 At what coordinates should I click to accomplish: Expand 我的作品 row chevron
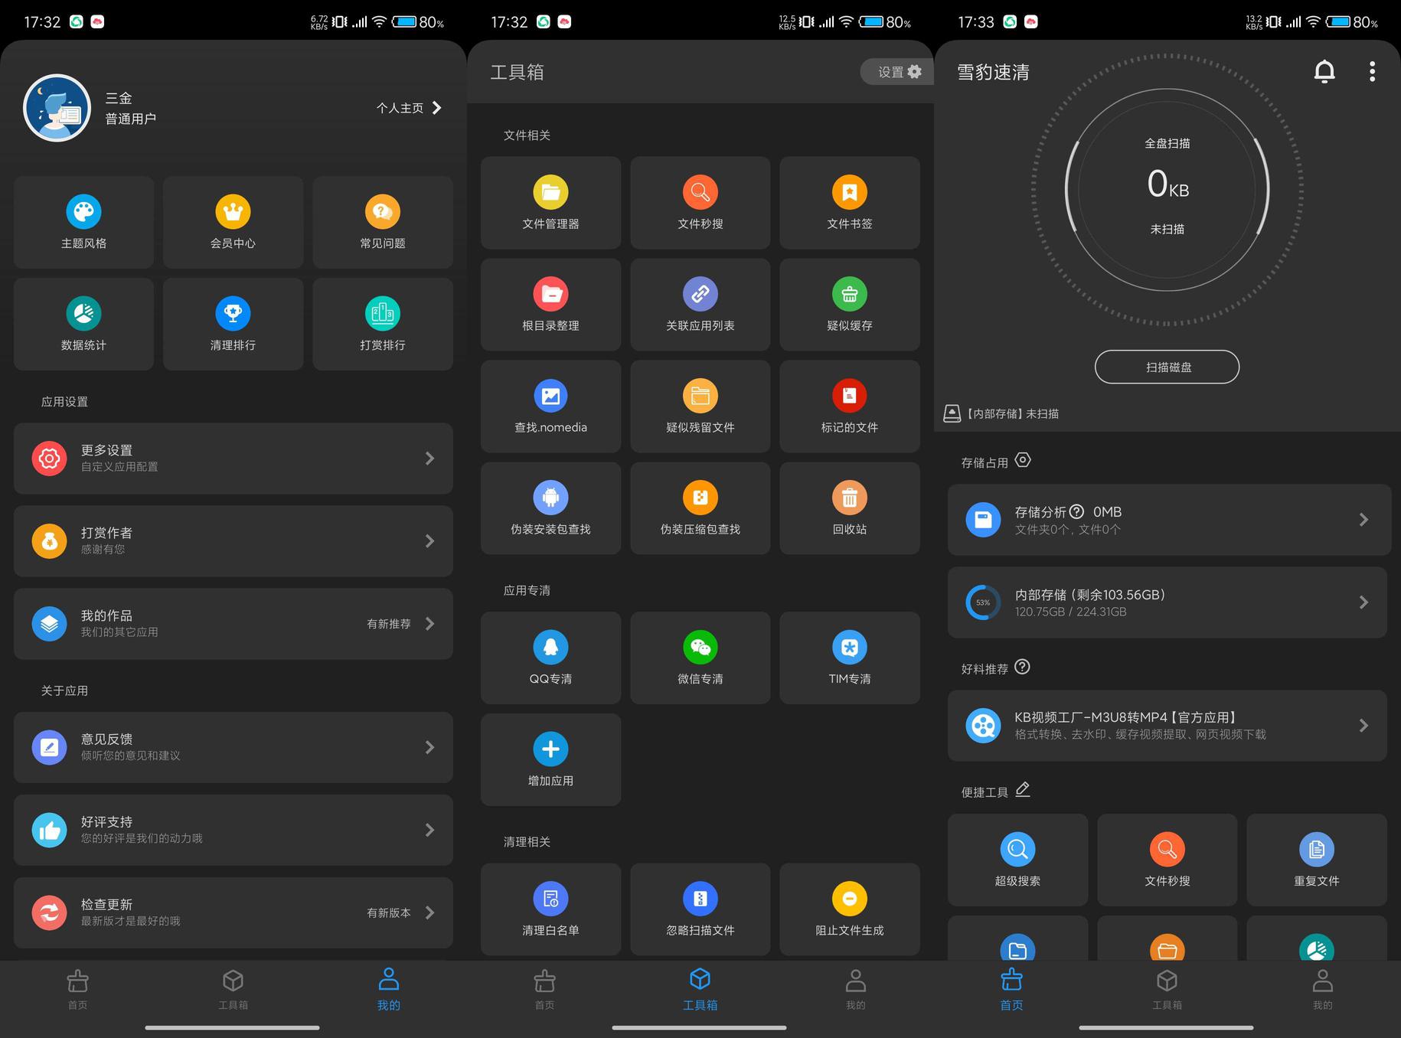[429, 624]
